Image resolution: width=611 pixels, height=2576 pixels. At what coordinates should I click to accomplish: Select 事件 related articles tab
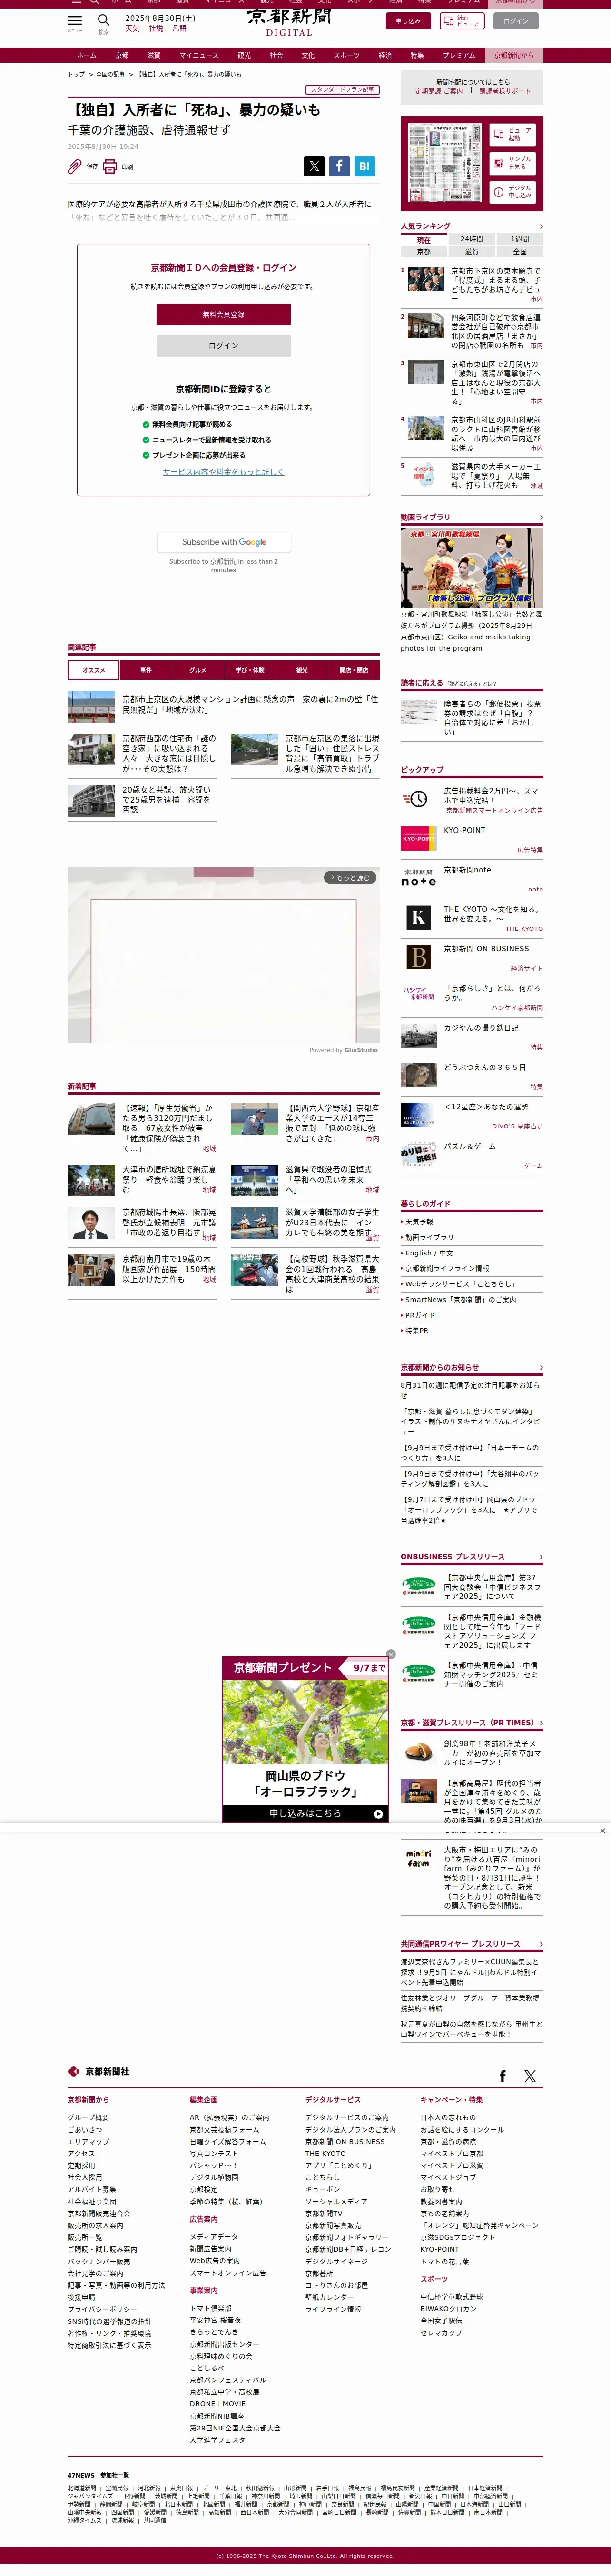pos(145,670)
